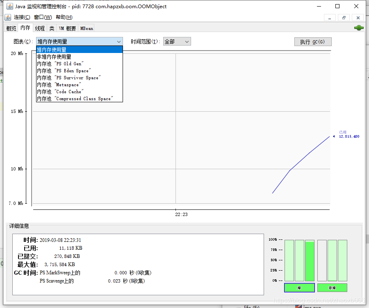
Task: Click the 已用 value 11,118 KB
Action: [x=71, y=248]
